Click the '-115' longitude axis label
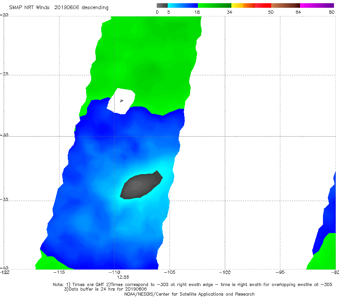 pyautogui.click(x=59, y=272)
